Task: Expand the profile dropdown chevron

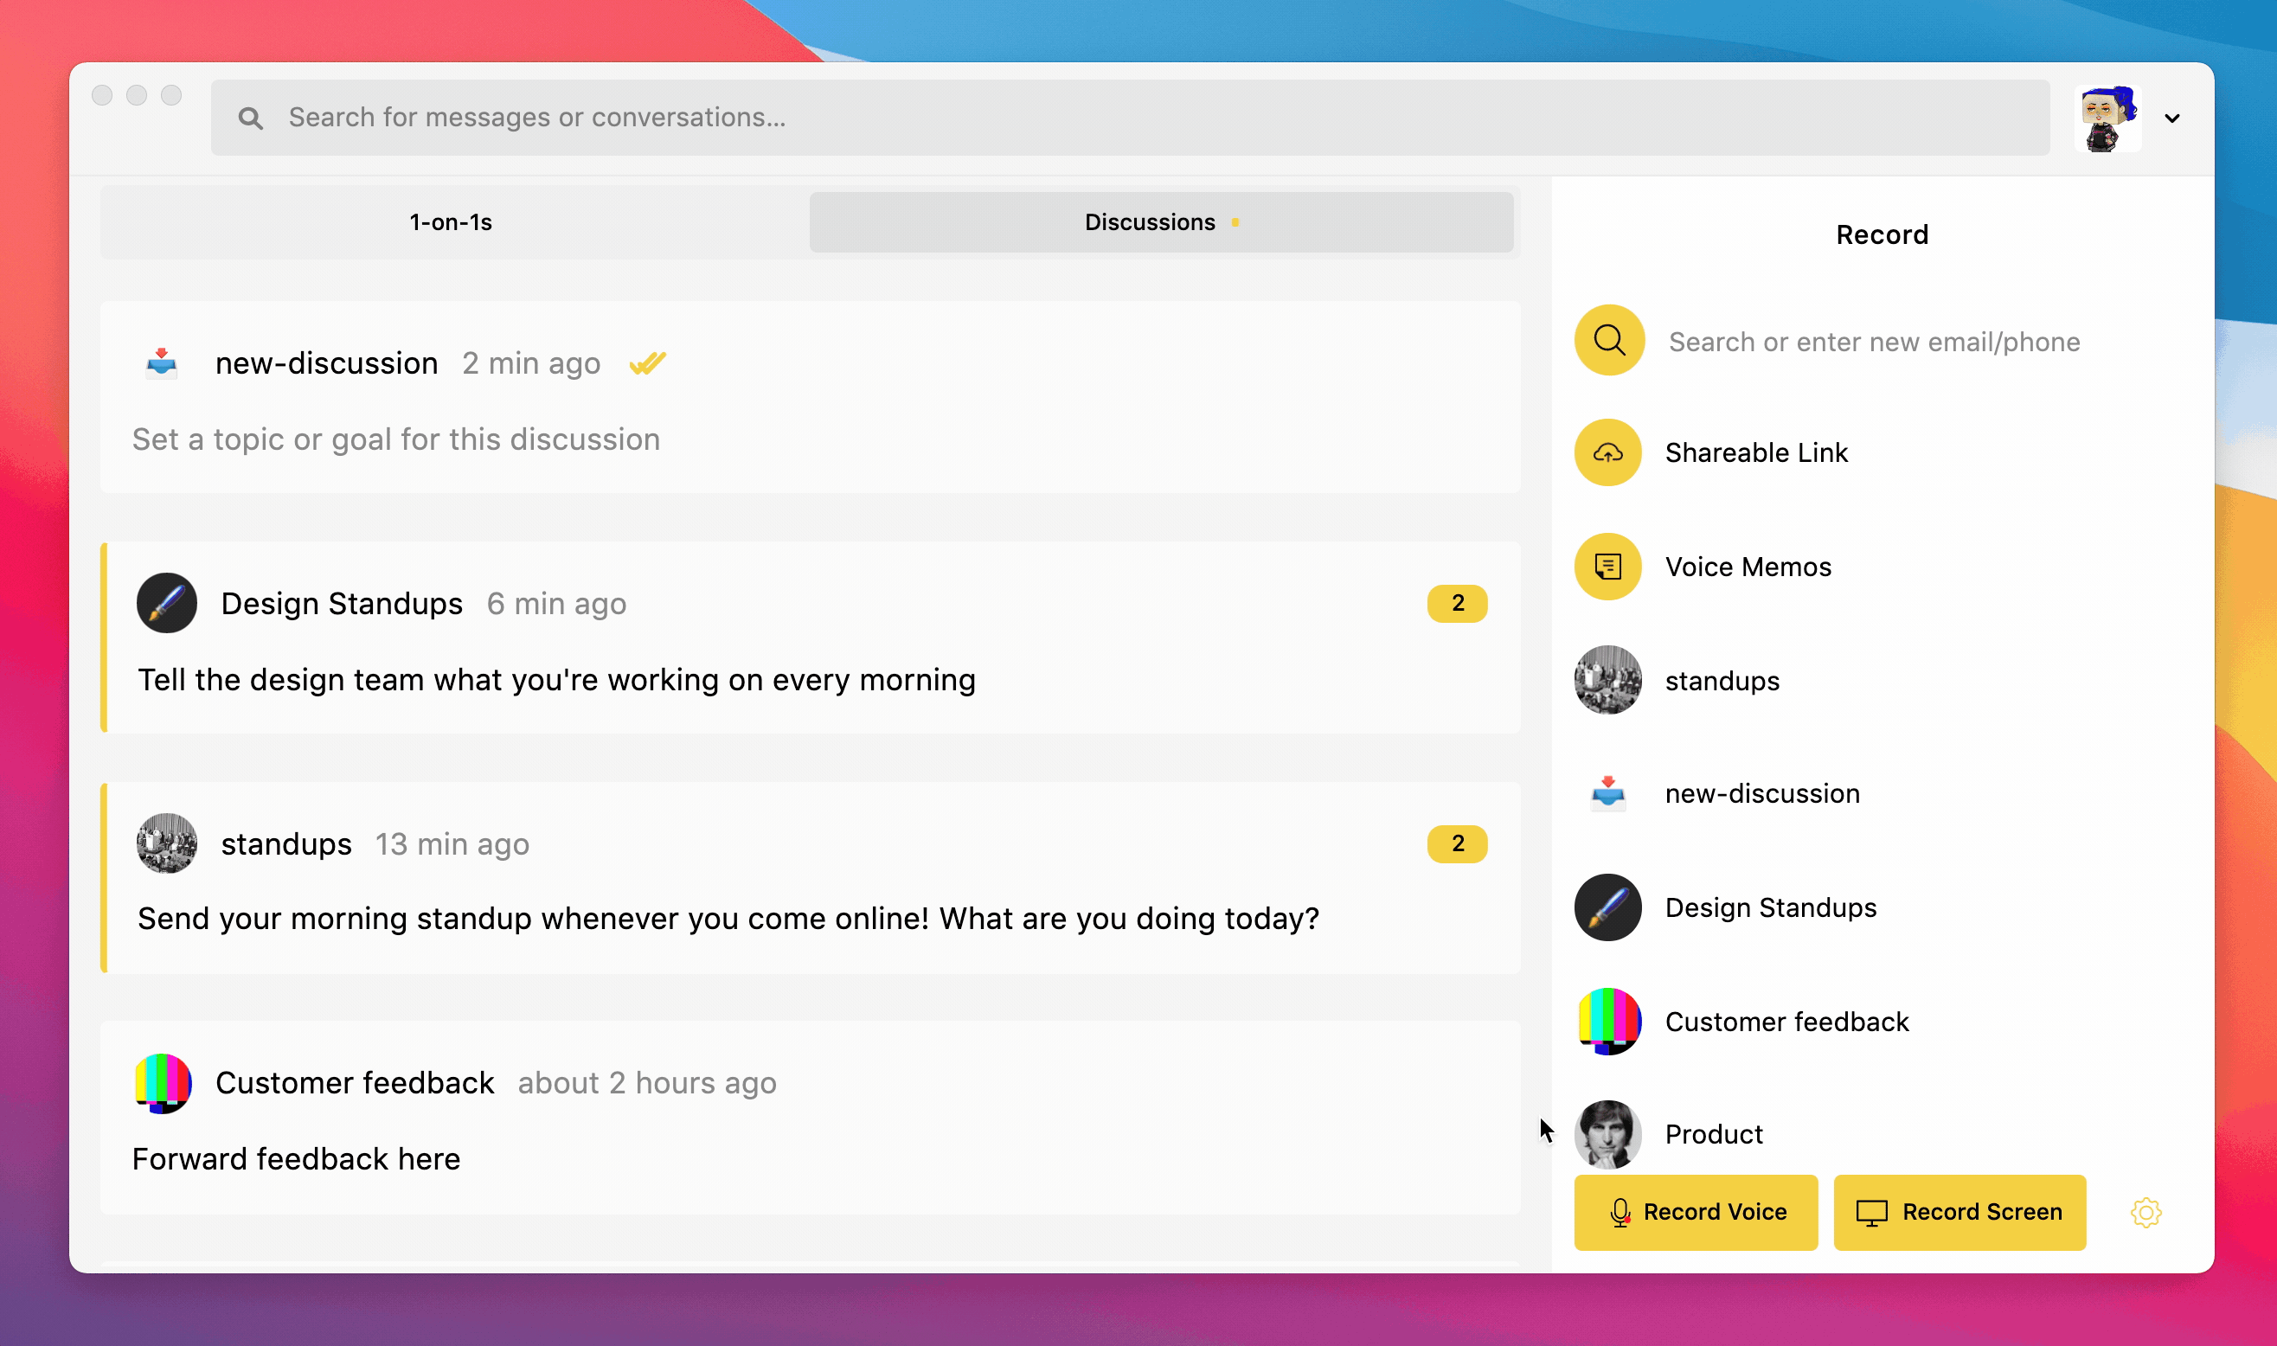Action: click(2171, 118)
